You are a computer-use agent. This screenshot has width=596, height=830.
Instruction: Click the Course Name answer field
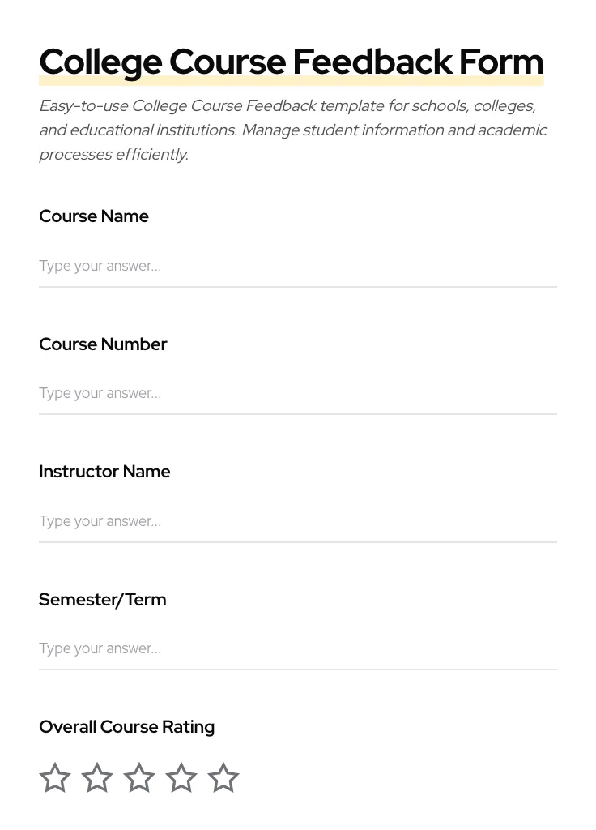pos(298,266)
